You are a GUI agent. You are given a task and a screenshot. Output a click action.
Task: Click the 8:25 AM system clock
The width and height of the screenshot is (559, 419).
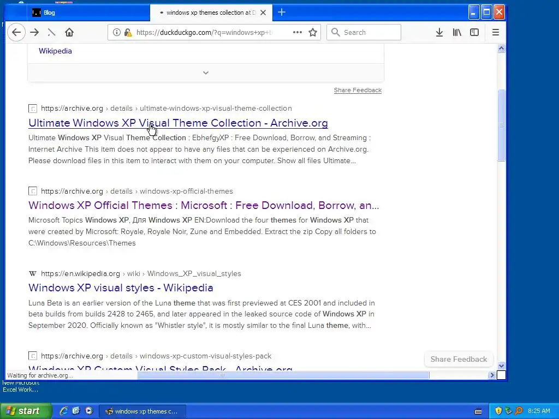point(539,411)
